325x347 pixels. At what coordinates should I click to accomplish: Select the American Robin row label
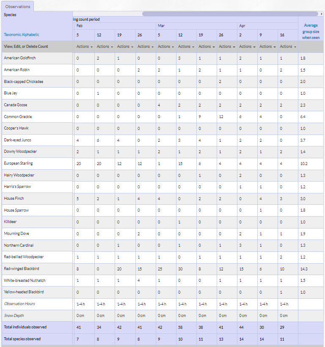(x=17, y=70)
